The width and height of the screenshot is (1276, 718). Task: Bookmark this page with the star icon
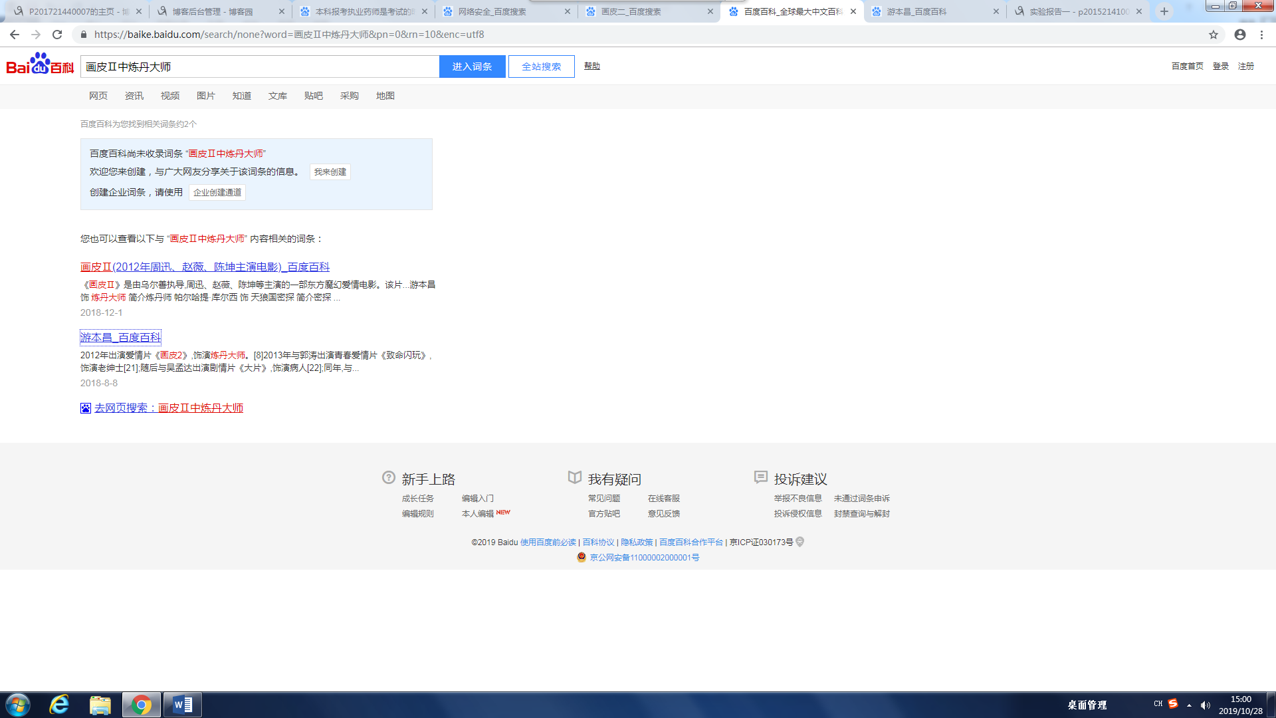point(1214,35)
